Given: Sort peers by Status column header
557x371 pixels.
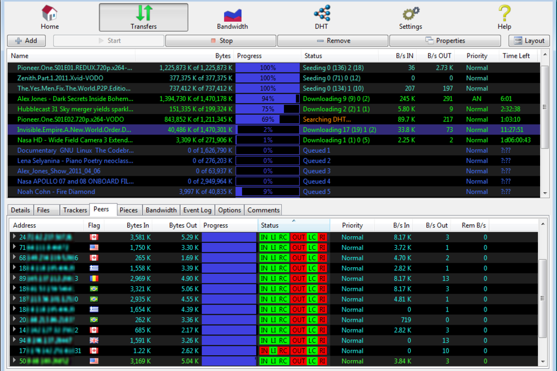Looking at the screenshot, I should 294,225.
